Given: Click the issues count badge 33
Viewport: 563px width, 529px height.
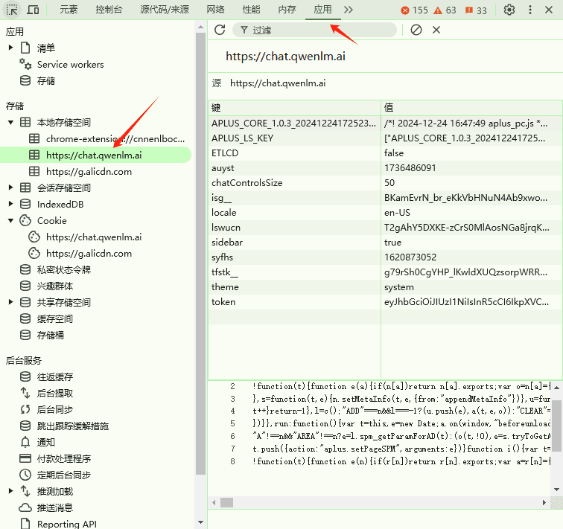Looking at the screenshot, I should coord(476,10).
